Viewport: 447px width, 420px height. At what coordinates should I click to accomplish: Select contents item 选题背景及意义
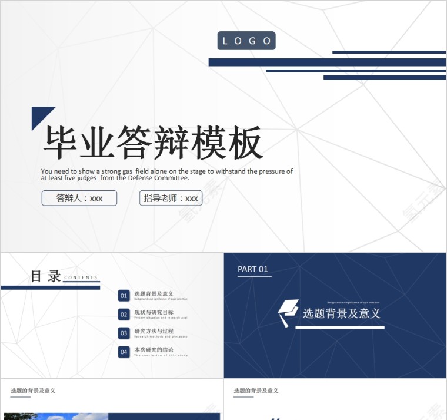[x=154, y=293]
